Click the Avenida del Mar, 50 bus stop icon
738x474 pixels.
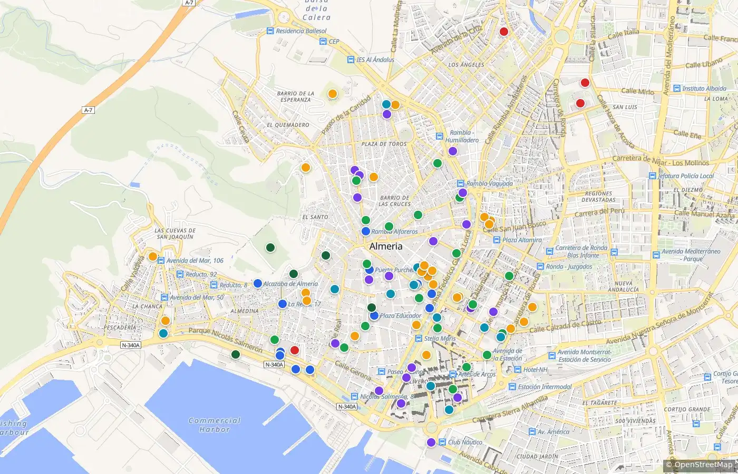(164, 298)
